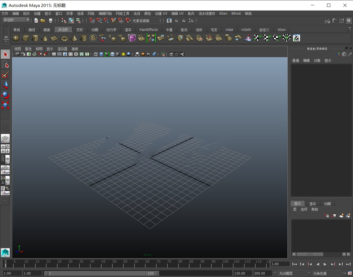The image size is (353, 277).
Task: Switch to the nCloth shelf tab
Action: coord(246,30)
